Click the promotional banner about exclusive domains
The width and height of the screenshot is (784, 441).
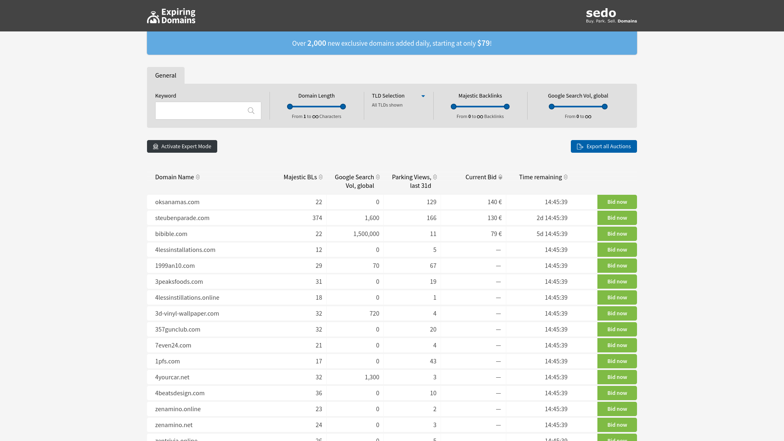click(392, 43)
